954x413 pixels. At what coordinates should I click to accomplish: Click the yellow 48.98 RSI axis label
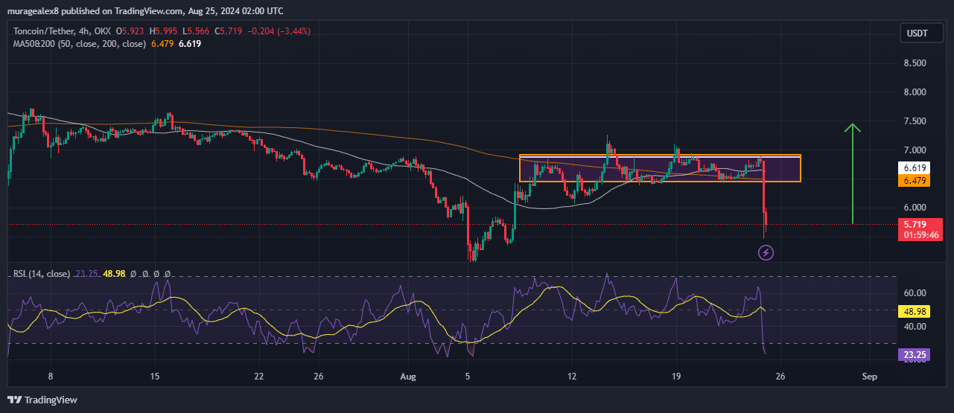pos(915,310)
